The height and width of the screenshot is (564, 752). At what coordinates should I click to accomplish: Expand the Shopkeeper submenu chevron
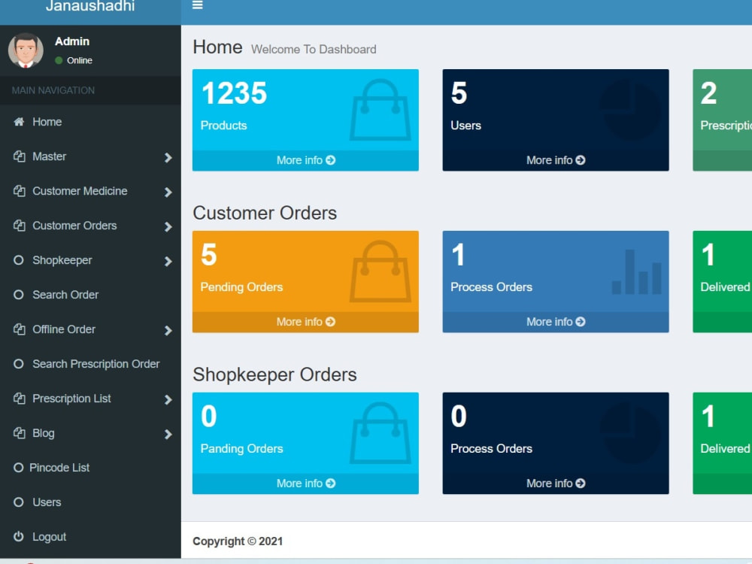pos(168,261)
